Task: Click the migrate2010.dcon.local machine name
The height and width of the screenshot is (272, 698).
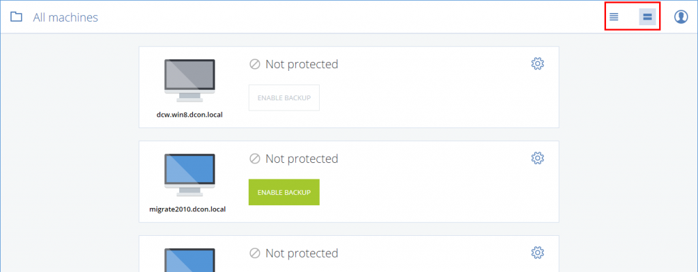Action: pyautogui.click(x=188, y=209)
